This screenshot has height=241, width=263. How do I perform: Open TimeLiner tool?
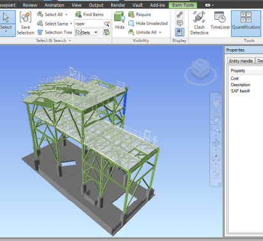(x=220, y=20)
